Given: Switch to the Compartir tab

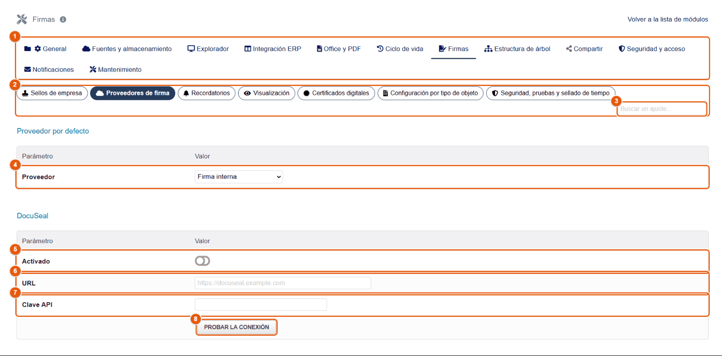Looking at the screenshot, I should 584,49.
